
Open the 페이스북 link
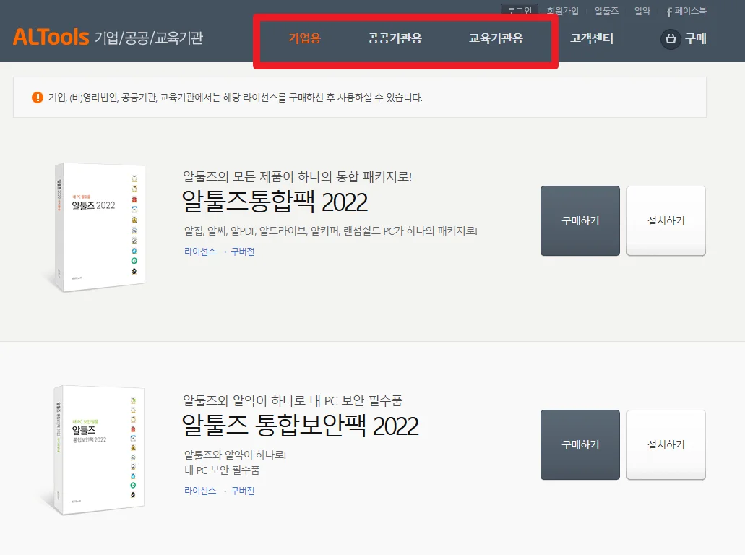(690, 10)
